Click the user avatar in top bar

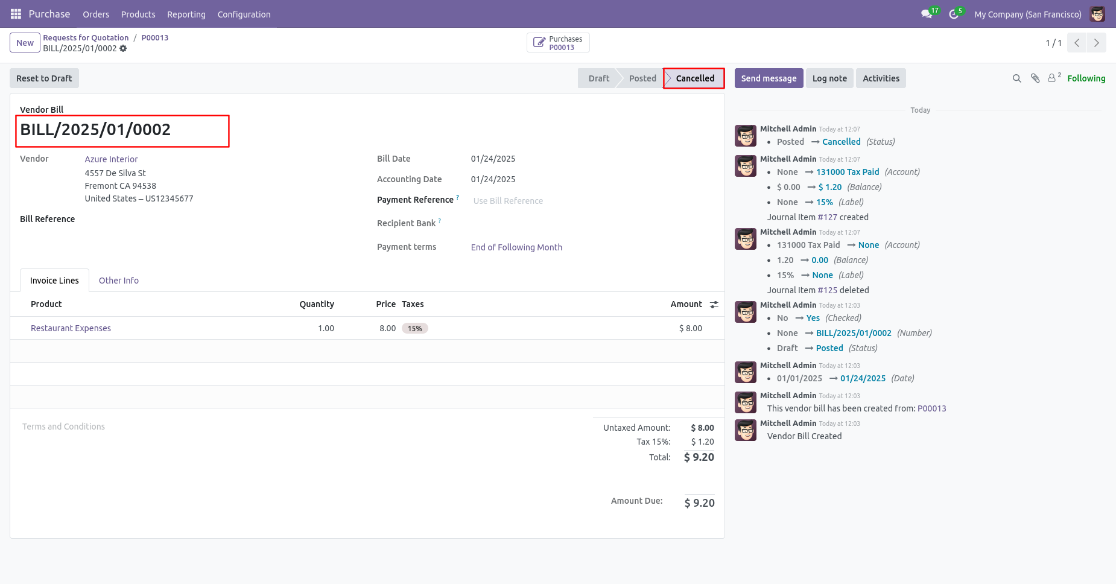point(1097,14)
